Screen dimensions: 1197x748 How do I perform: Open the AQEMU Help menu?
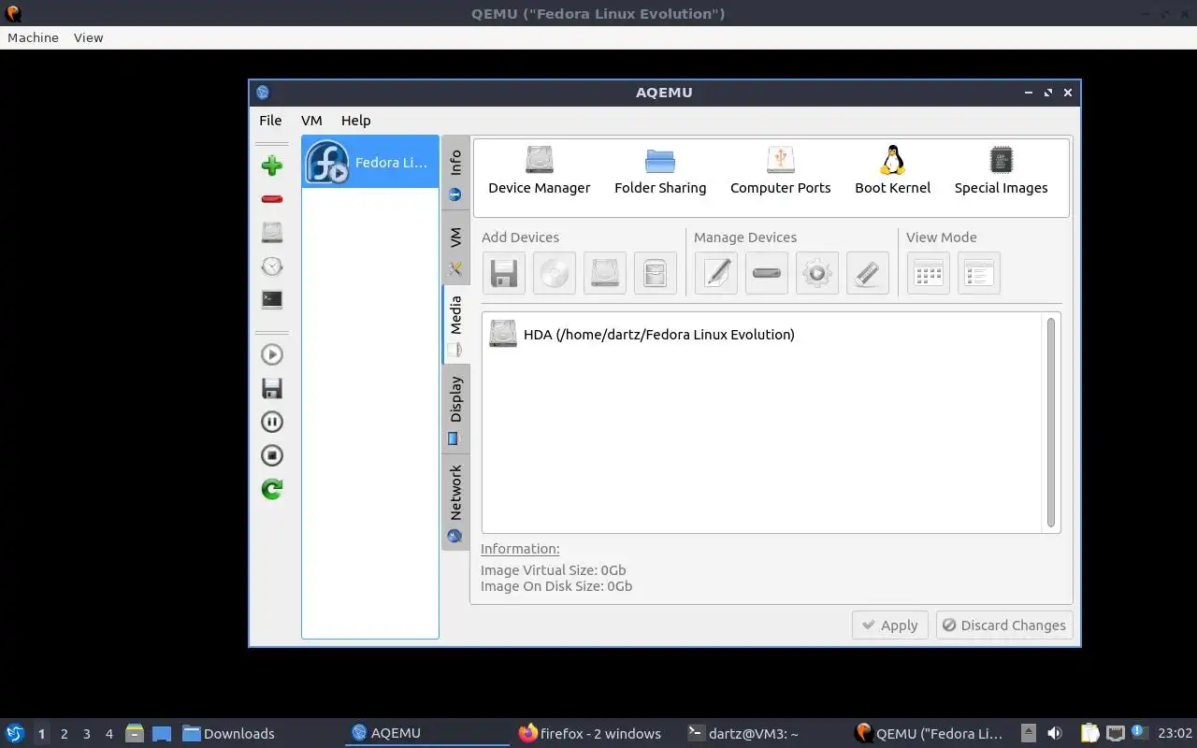pyautogui.click(x=355, y=120)
